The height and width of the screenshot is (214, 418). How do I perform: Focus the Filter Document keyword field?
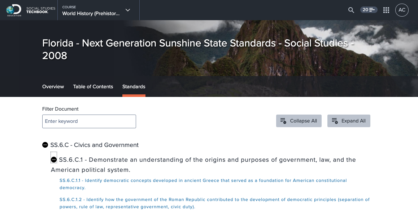coord(89,121)
